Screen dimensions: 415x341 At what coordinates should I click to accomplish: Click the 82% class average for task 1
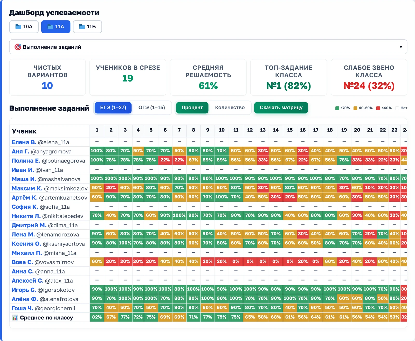(97, 317)
